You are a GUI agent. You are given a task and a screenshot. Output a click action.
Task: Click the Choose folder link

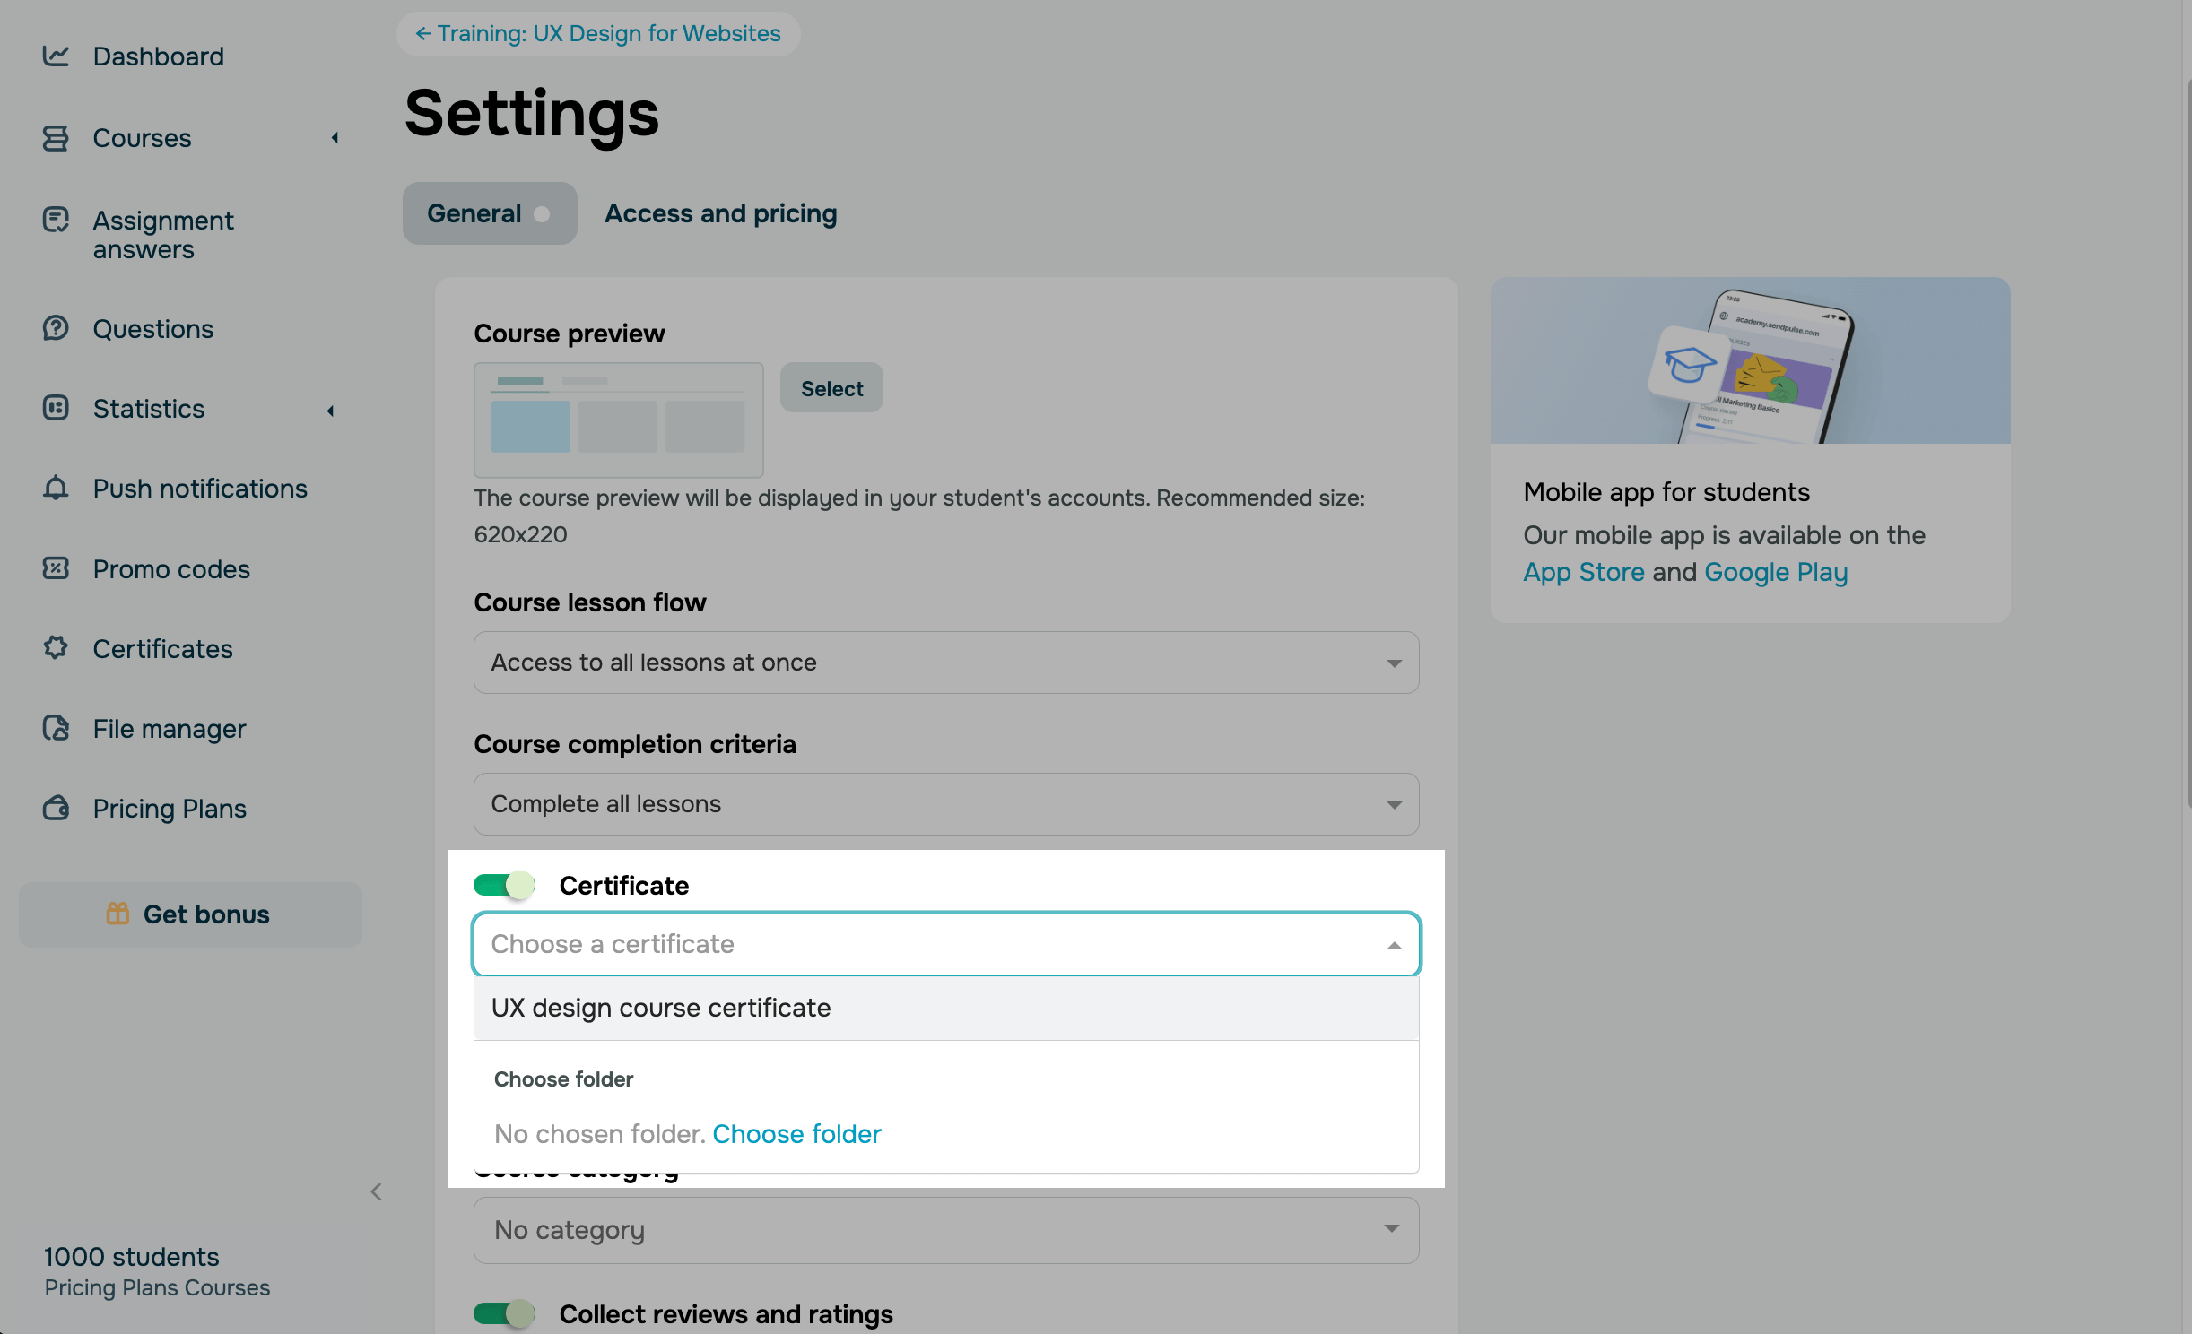(x=796, y=1134)
